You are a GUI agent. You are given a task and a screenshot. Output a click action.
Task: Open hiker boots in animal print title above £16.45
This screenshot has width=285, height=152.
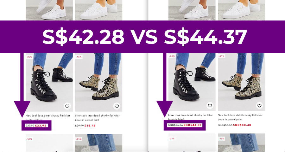pos(97,118)
